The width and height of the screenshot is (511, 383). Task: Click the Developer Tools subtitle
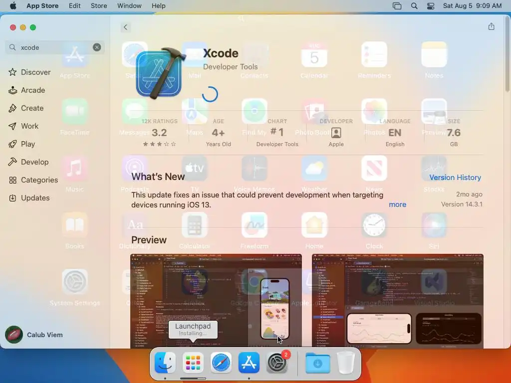tap(231, 67)
